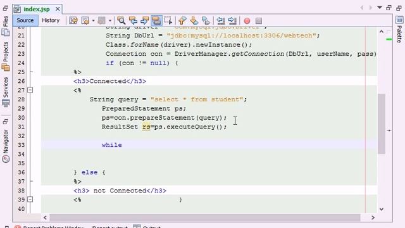Click Find Previous Occurrence icon
This screenshot has height=228, width=405.
[x=133, y=20]
